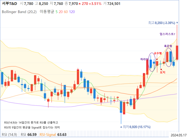Viewport: 192px width, 139px height.
Task: Click the RSI-Signal value 63.63
Action: click(x=62, y=135)
